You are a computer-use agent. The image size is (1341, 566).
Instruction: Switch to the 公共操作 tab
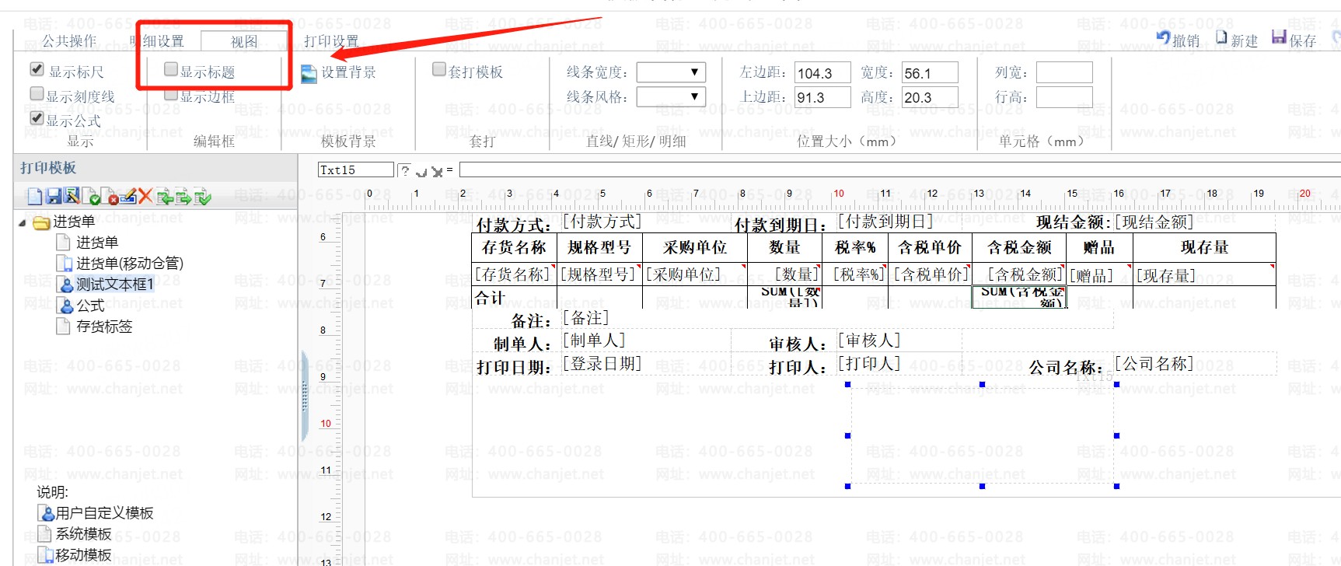(69, 41)
